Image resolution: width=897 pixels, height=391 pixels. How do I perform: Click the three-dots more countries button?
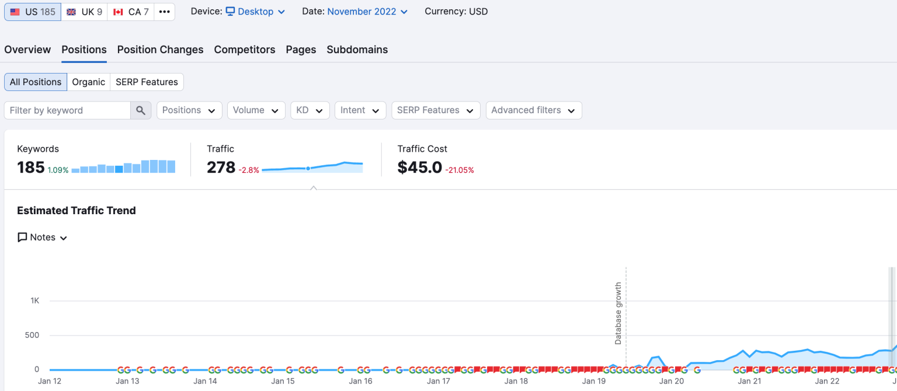click(165, 12)
